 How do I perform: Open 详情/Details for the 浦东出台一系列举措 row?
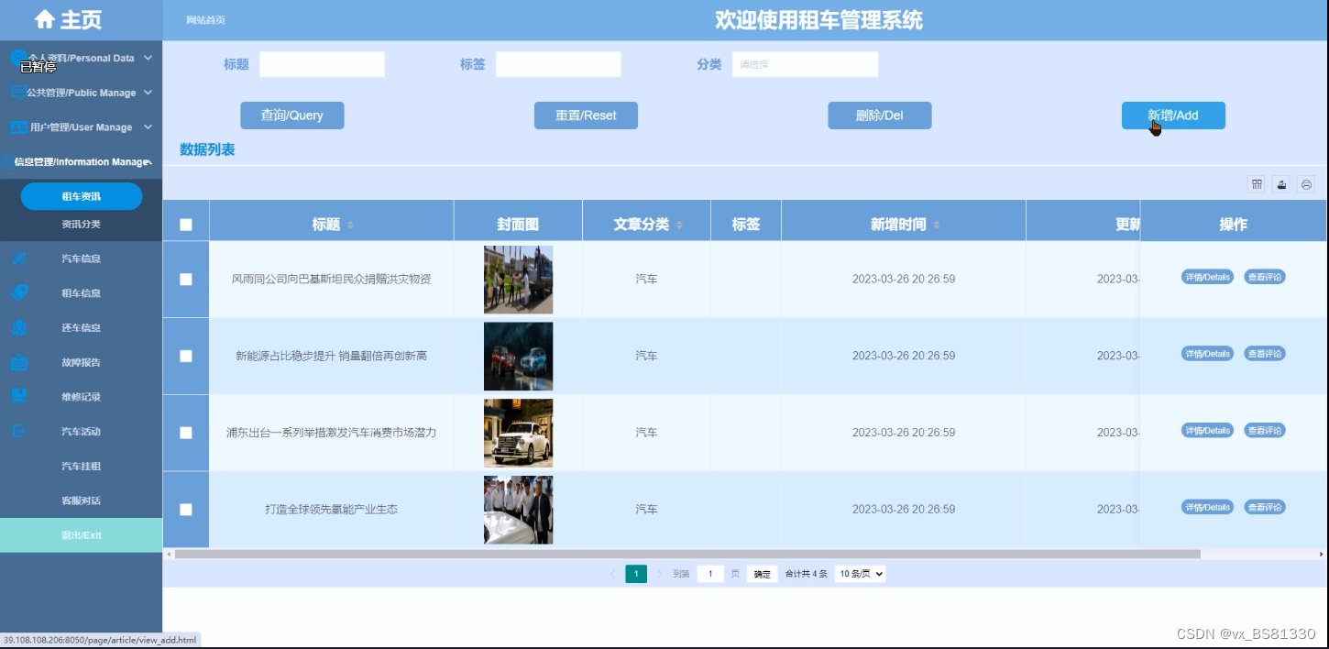pos(1207,431)
